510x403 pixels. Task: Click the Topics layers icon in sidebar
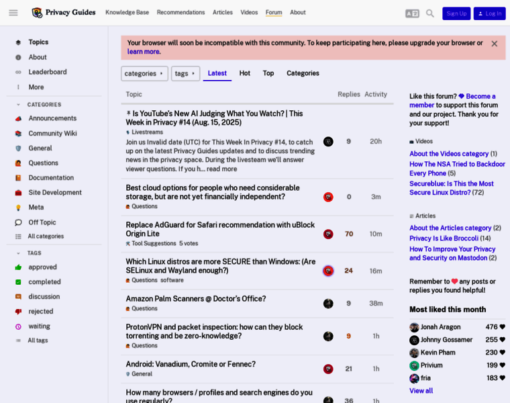click(18, 42)
